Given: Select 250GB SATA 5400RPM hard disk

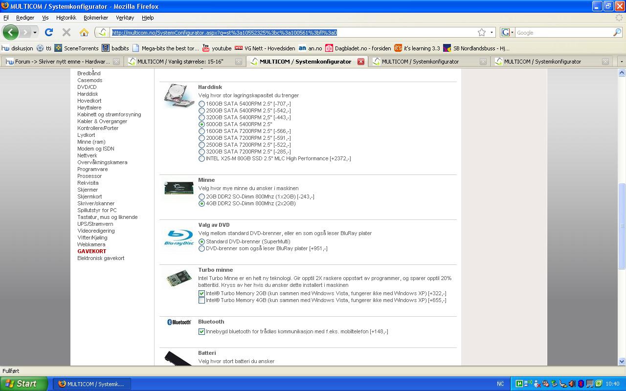Looking at the screenshot, I should click(201, 111).
